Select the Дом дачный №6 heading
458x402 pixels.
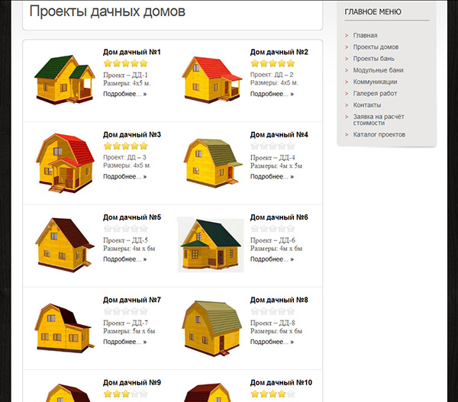click(279, 217)
